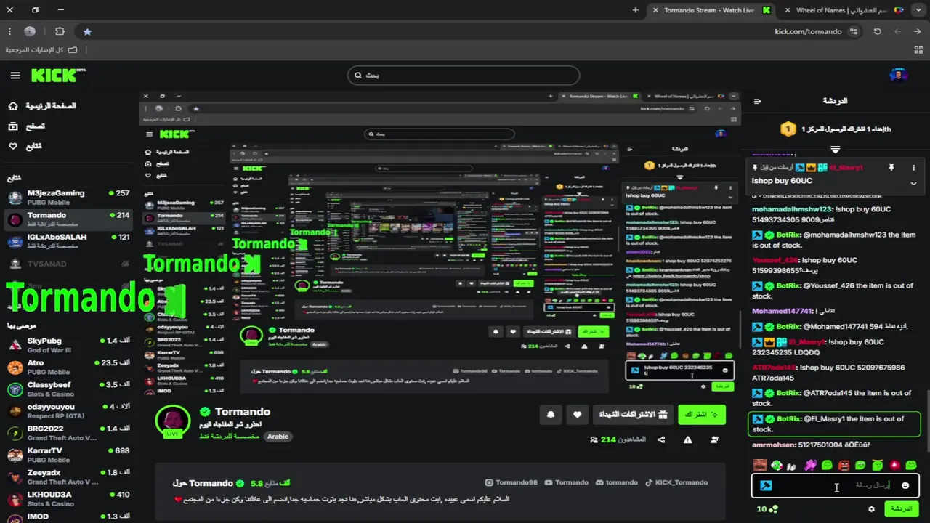
Task: Open odayyouyou recommended channel
Action: pyautogui.click(x=69, y=410)
